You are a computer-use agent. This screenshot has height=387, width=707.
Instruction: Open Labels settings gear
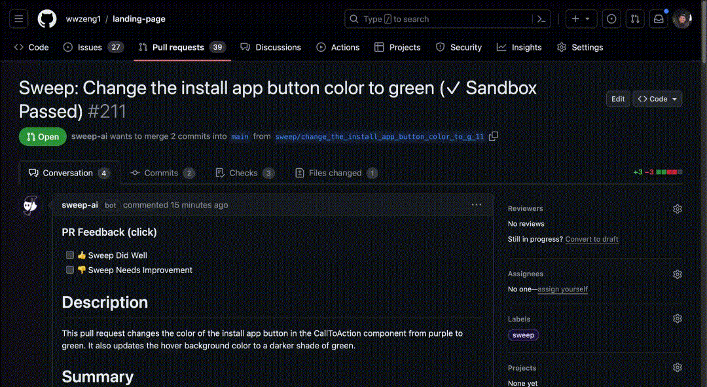pos(678,318)
